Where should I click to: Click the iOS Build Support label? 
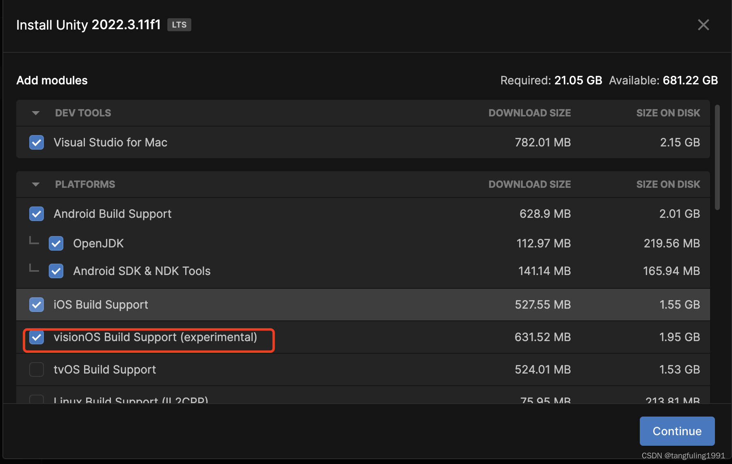point(101,305)
